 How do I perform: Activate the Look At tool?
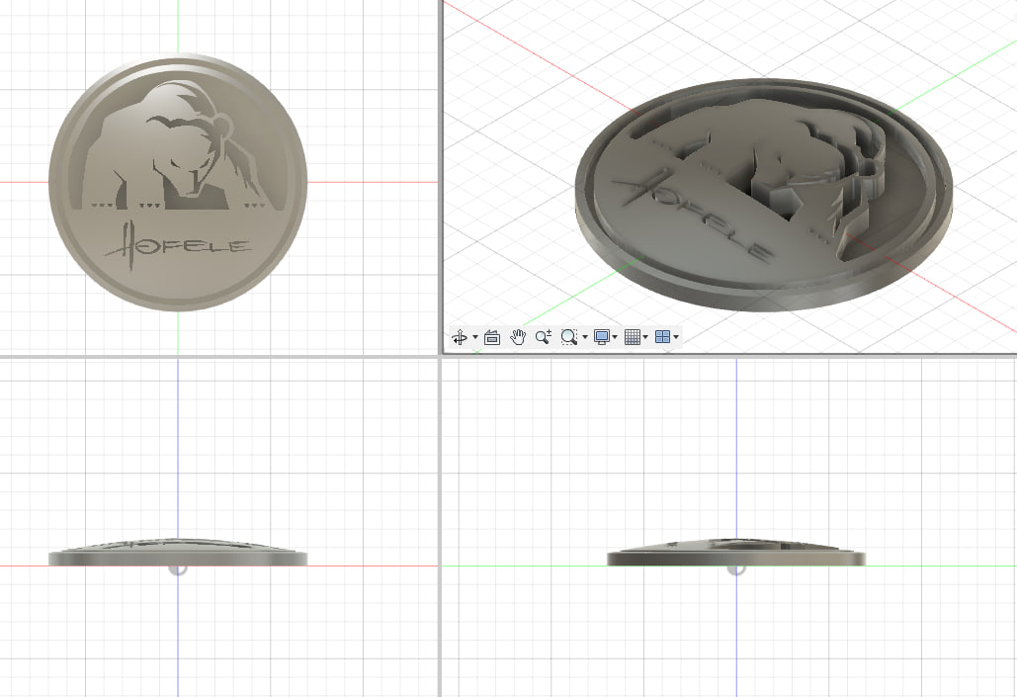492,337
